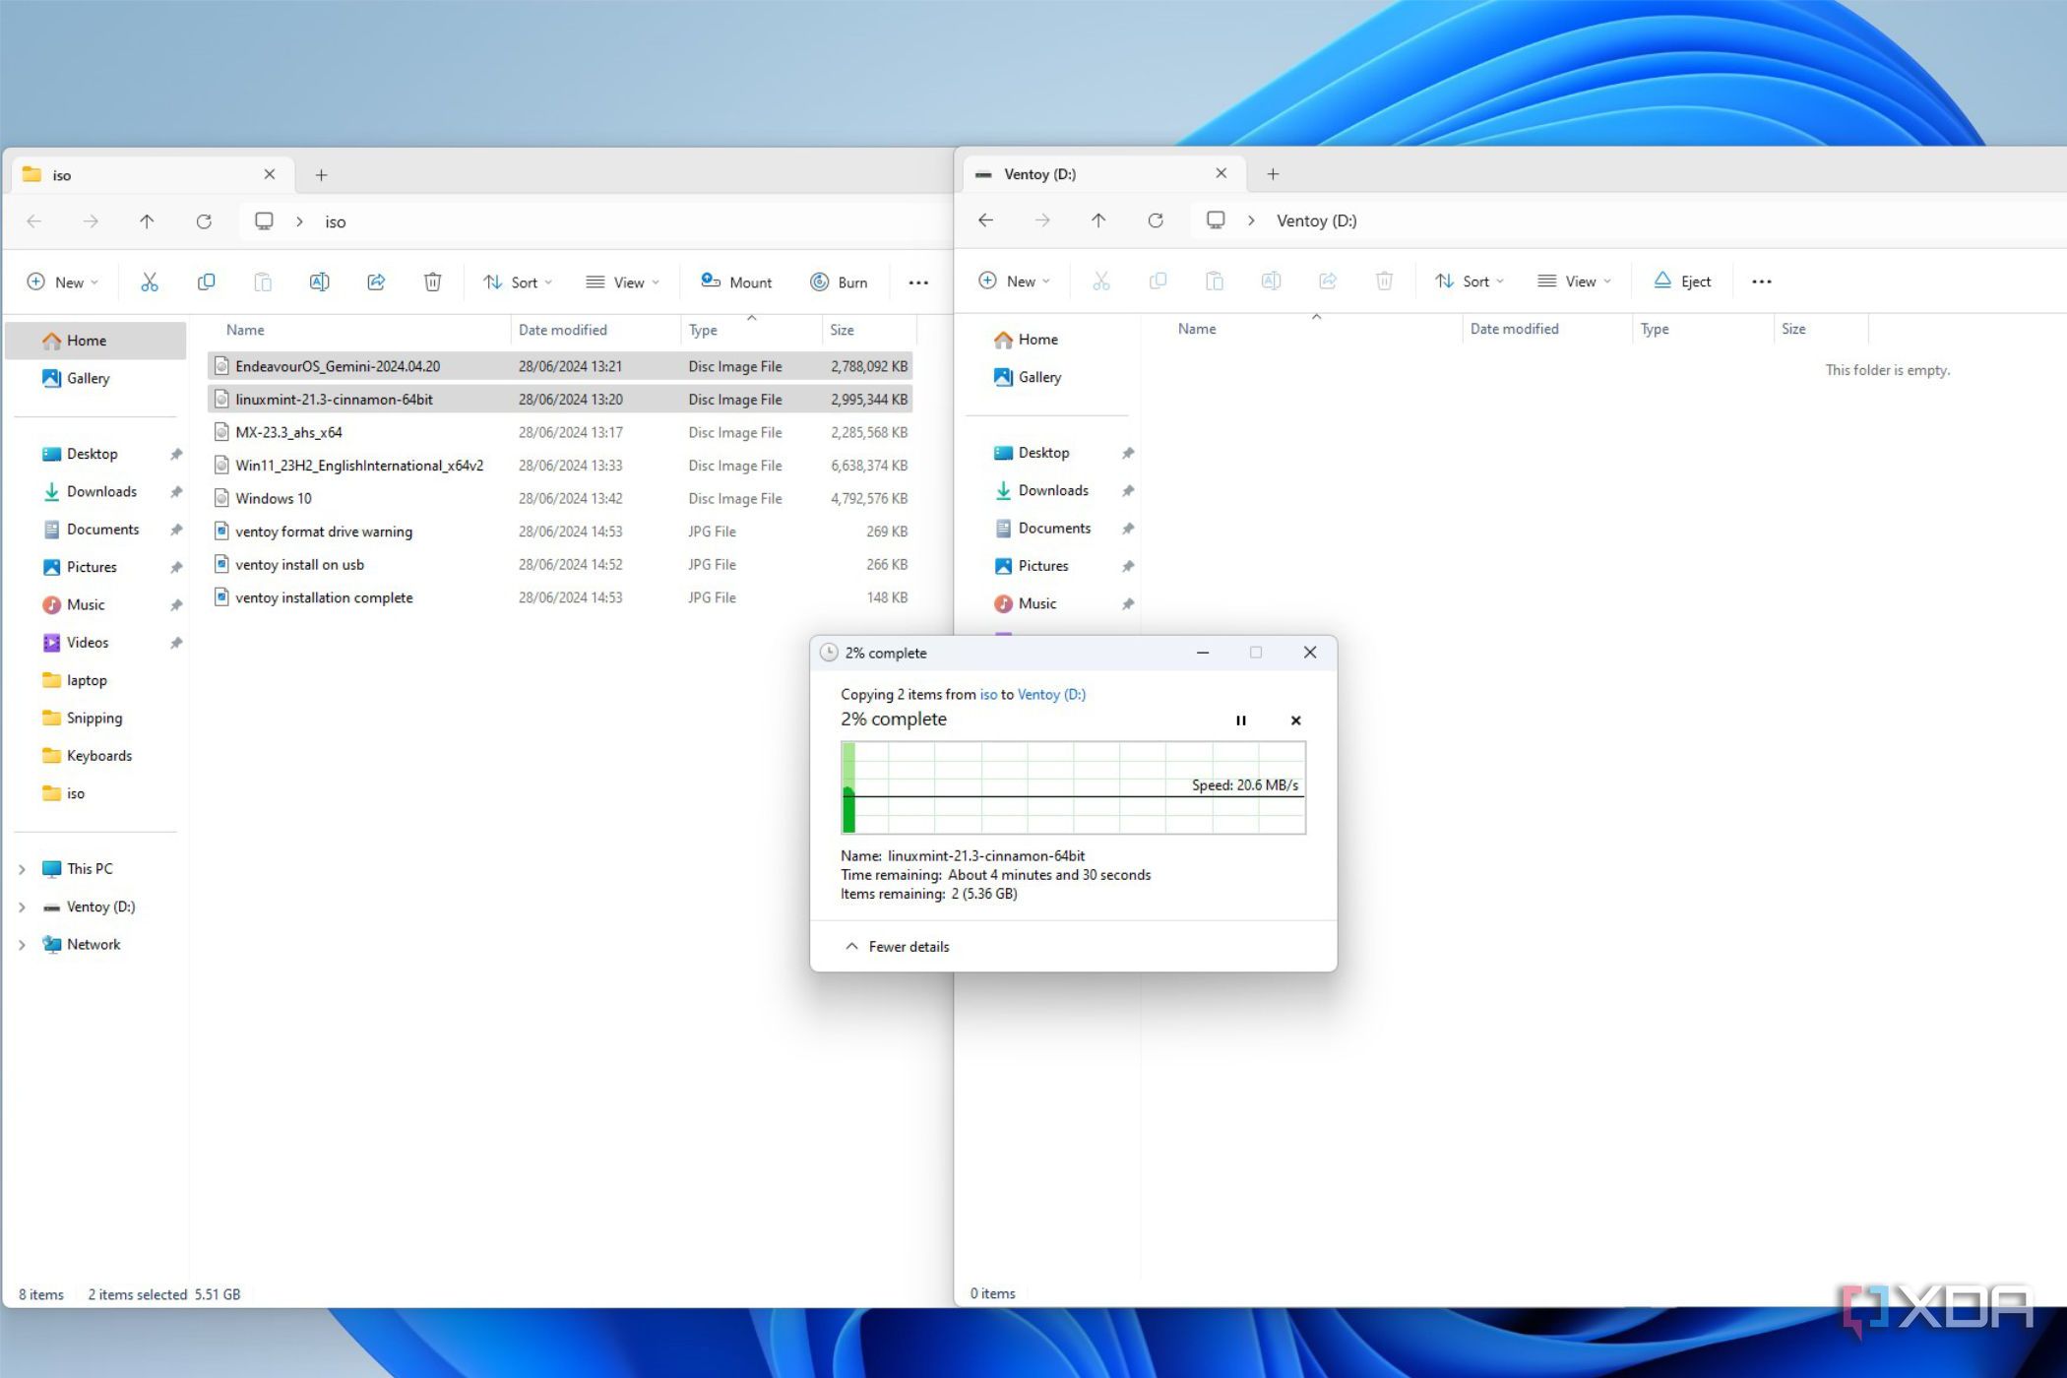Click the Rename icon in iso window toolbar

(319, 282)
